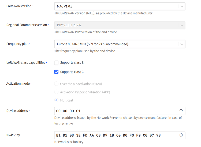
Task: Select Over the air activation (OTAA) radio
Action: point(56,84)
